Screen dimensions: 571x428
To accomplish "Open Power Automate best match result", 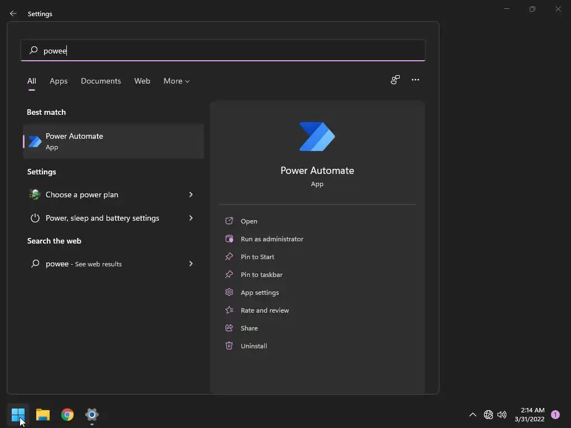I will [113, 141].
